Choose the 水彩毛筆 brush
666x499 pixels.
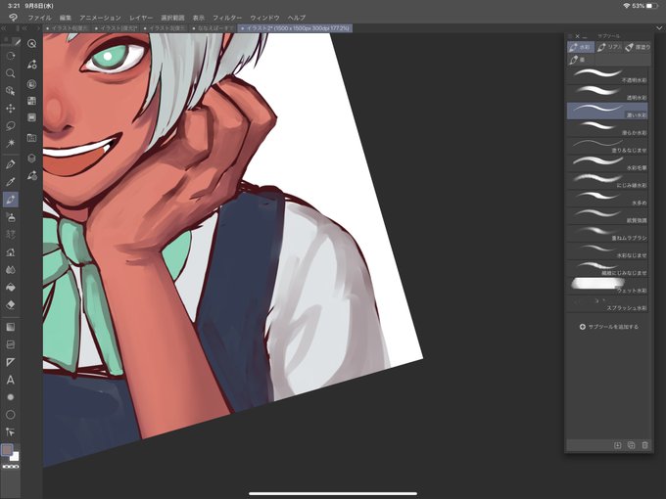click(x=607, y=163)
